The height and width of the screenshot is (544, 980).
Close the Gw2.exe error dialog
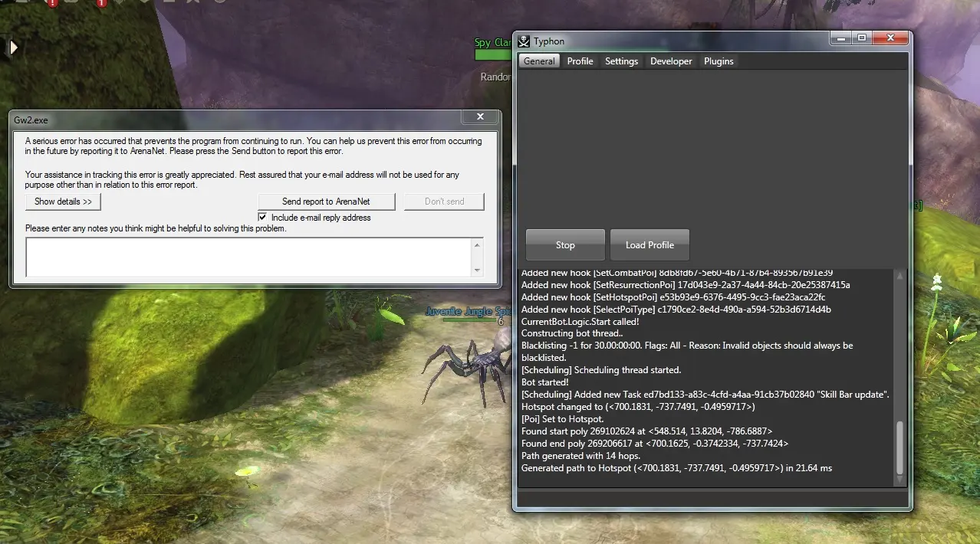click(480, 116)
